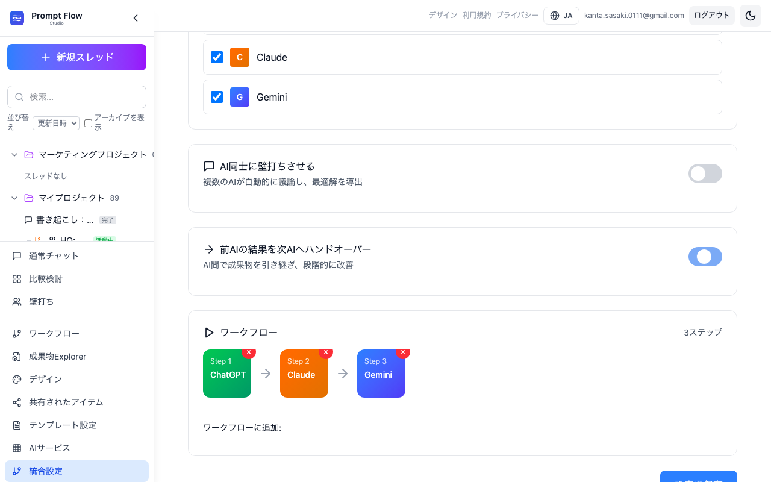Select the green Step 1 ChatGPT card
771x482 pixels.
click(227, 374)
